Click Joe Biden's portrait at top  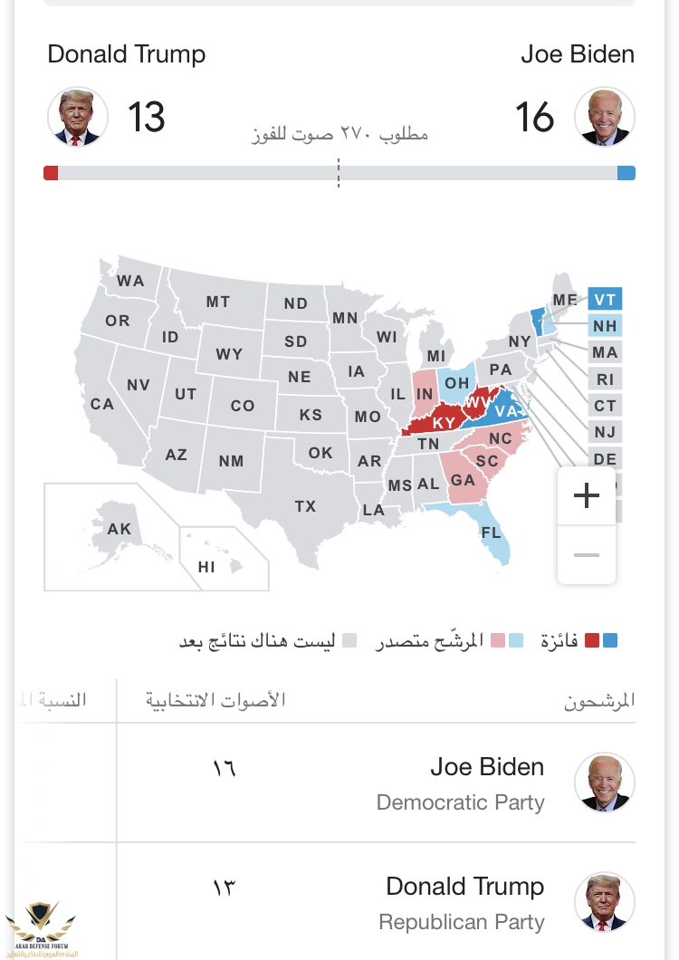604,116
